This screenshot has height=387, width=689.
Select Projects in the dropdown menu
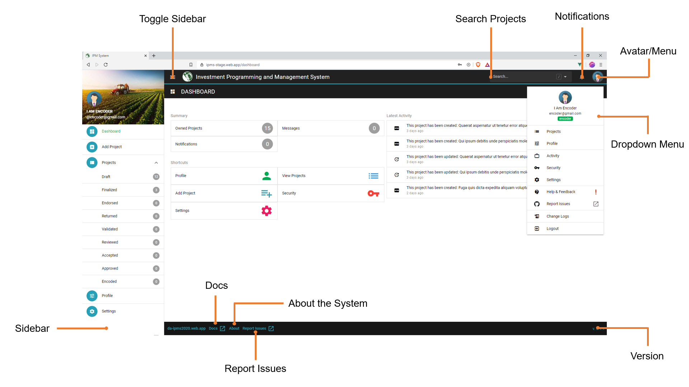click(x=565, y=132)
